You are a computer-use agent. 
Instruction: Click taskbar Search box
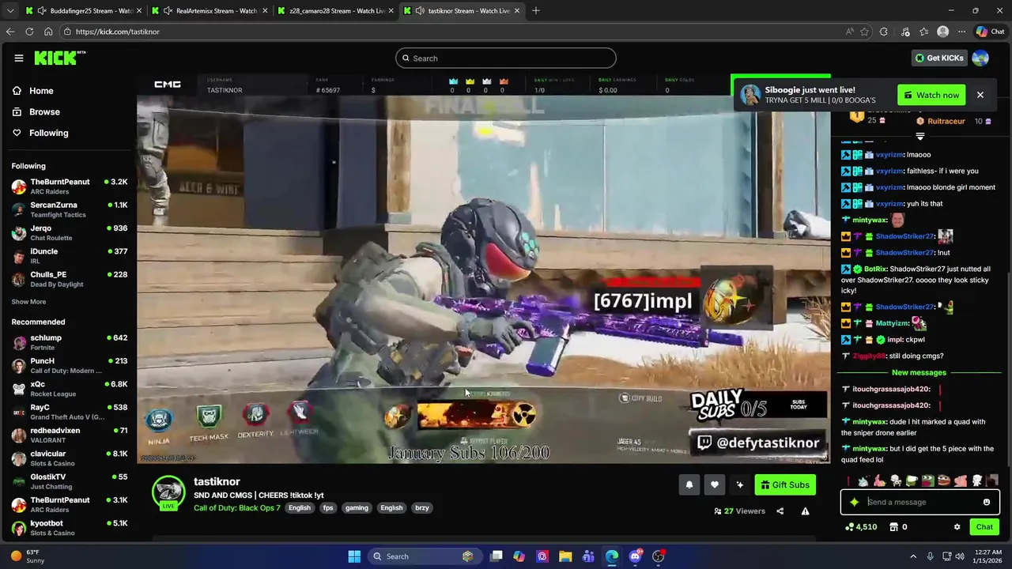[424, 556]
